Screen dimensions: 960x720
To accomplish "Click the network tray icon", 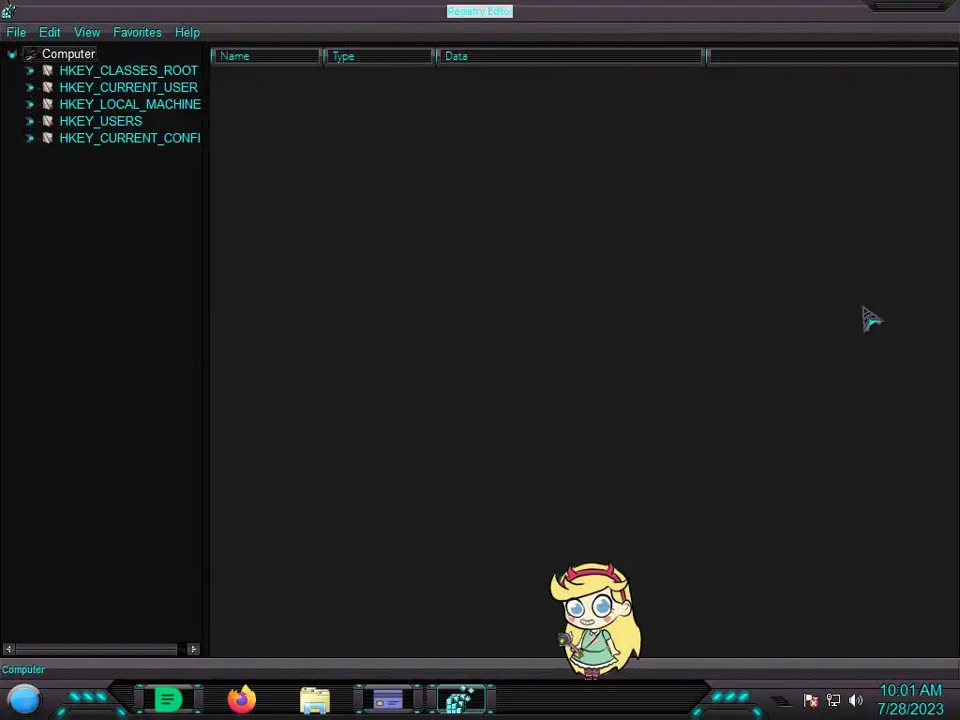I will tap(833, 699).
